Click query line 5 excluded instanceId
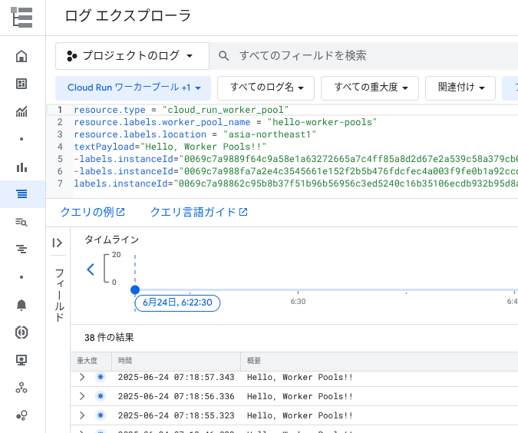 [295, 159]
